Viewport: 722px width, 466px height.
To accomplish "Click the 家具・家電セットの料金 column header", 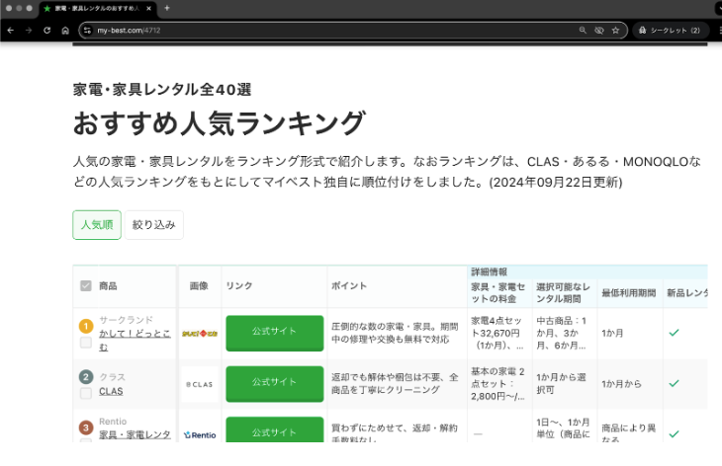I will pyautogui.click(x=498, y=293).
